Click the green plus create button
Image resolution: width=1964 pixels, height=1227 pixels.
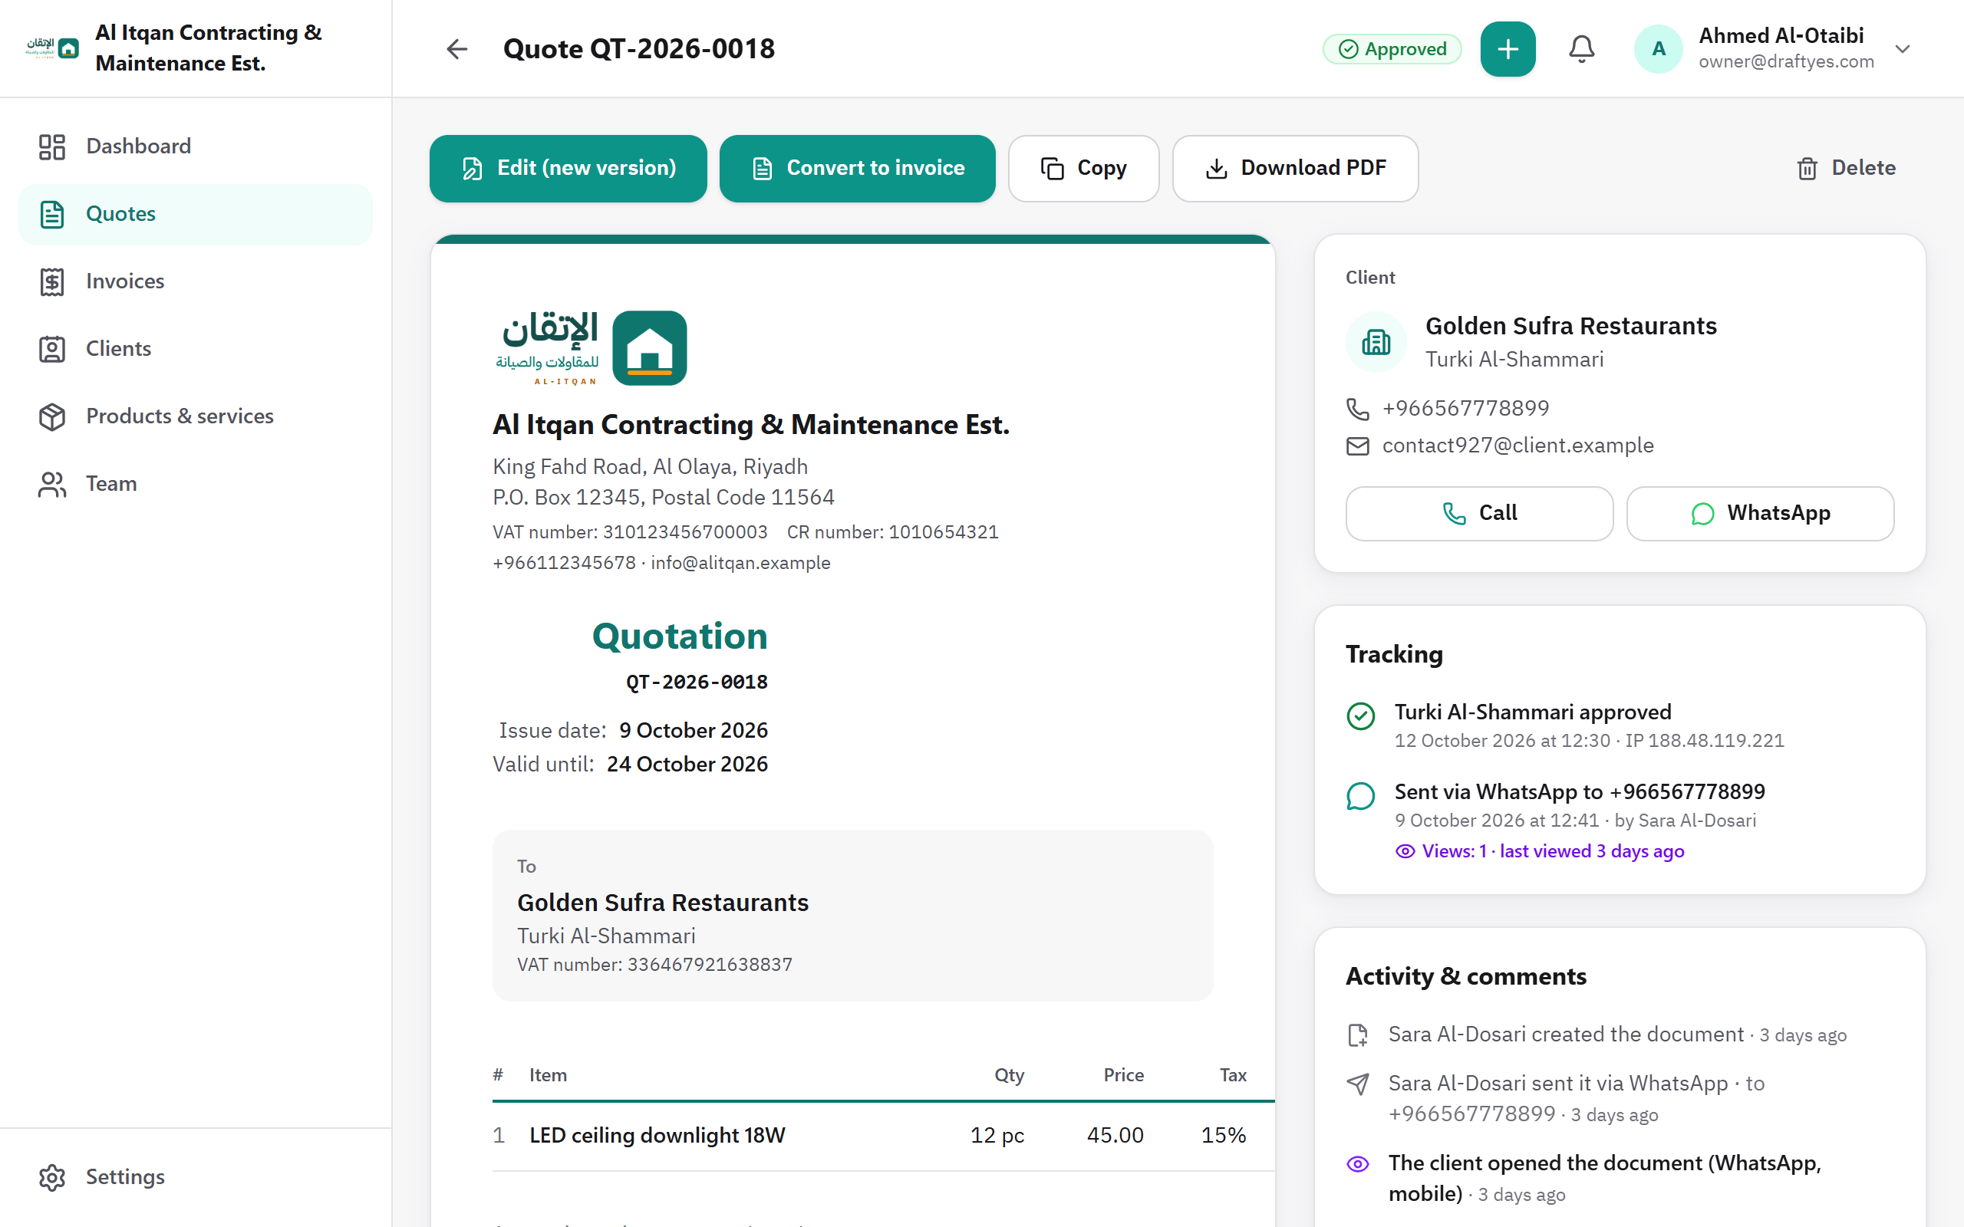1507,48
